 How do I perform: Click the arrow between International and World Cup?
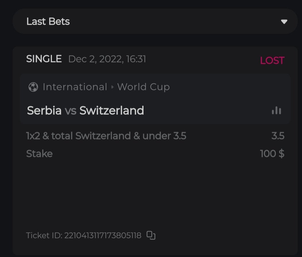112,87
